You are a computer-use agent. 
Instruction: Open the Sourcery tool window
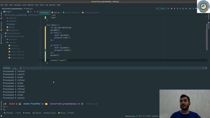(x=62, y=113)
